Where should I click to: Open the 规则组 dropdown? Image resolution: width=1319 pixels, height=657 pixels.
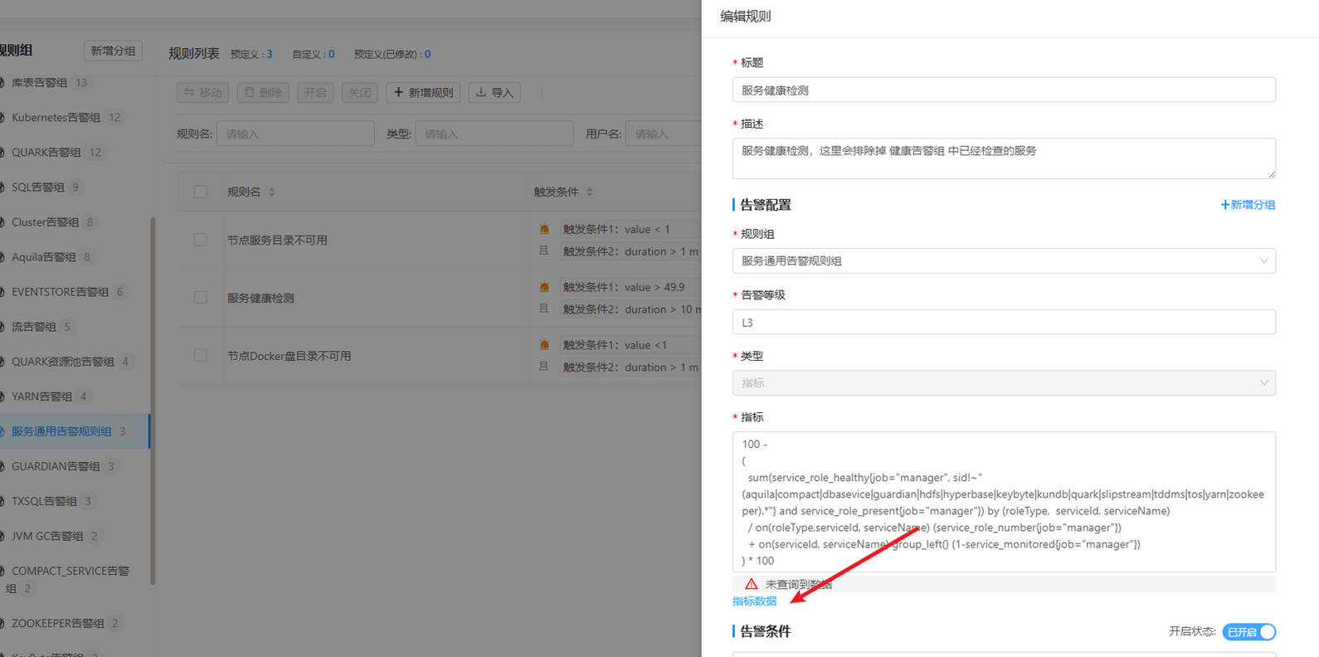pyautogui.click(x=1003, y=261)
